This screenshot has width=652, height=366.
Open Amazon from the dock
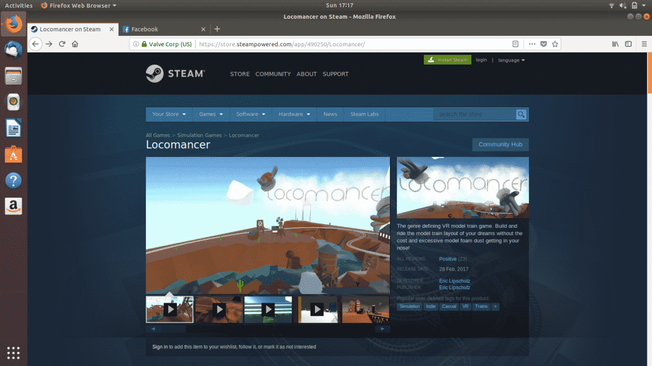click(x=13, y=206)
